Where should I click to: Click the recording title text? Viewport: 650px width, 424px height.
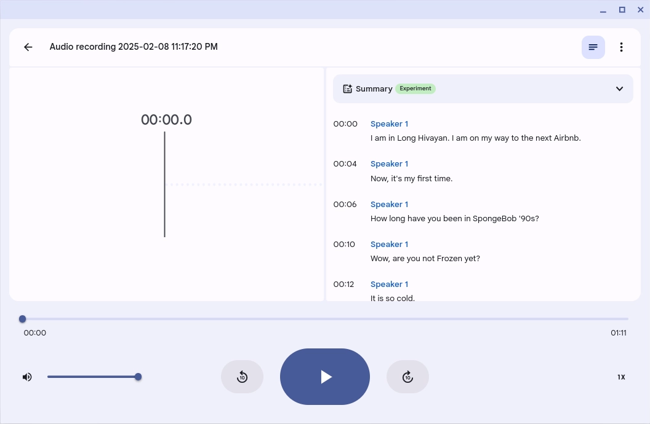coord(134,47)
